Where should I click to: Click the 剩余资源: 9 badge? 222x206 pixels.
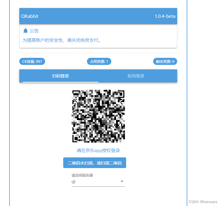tap(165, 62)
